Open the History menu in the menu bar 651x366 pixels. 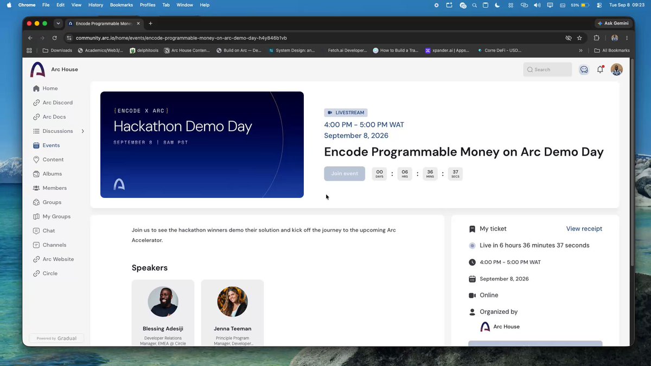(95, 5)
